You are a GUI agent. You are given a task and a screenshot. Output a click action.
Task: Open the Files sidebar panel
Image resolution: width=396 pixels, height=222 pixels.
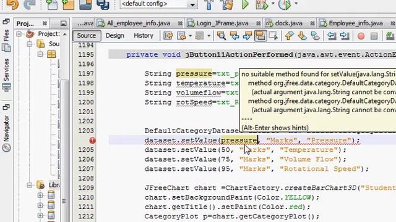tap(6, 40)
